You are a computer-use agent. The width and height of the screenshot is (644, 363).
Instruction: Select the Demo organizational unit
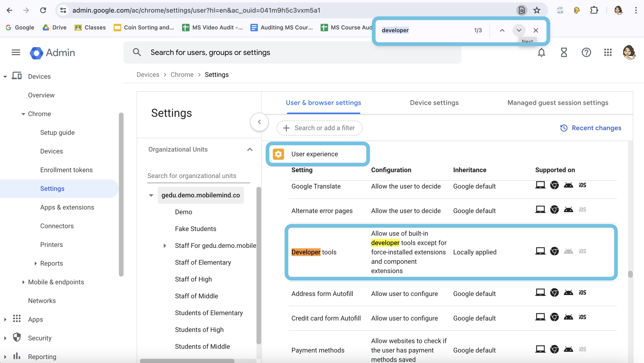183,212
